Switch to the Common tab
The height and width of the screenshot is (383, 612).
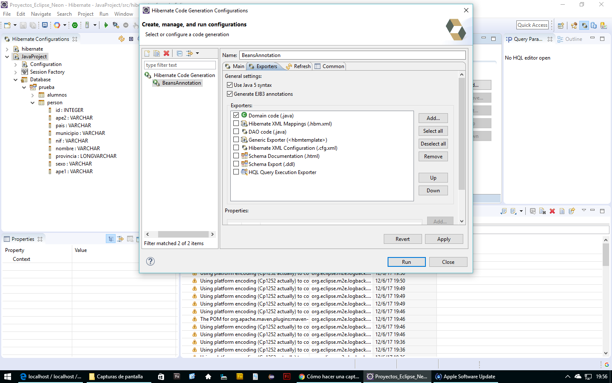(x=329, y=66)
